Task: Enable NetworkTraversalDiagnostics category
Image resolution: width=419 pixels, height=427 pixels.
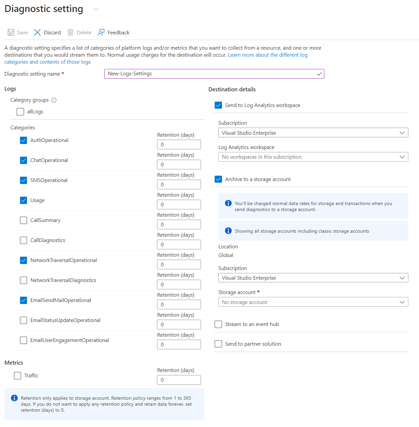Action: [x=23, y=280]
